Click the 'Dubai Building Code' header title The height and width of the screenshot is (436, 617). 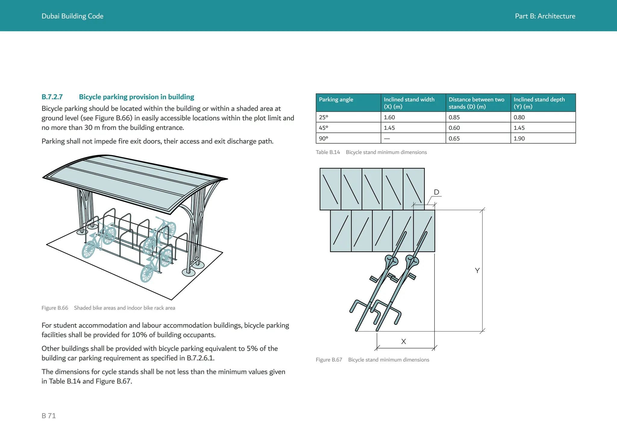click(72, 16)
